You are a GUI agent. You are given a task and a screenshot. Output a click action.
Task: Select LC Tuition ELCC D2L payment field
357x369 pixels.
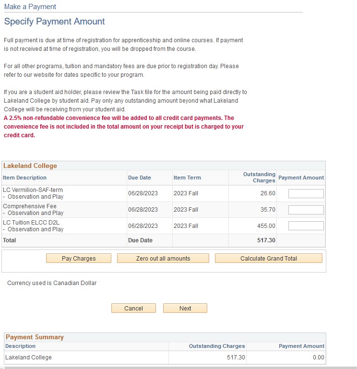306,226
